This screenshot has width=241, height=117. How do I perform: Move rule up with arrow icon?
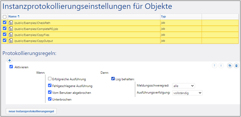[214, 66]
